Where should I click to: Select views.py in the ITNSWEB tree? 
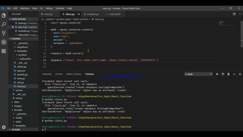[x=21, y=86]
